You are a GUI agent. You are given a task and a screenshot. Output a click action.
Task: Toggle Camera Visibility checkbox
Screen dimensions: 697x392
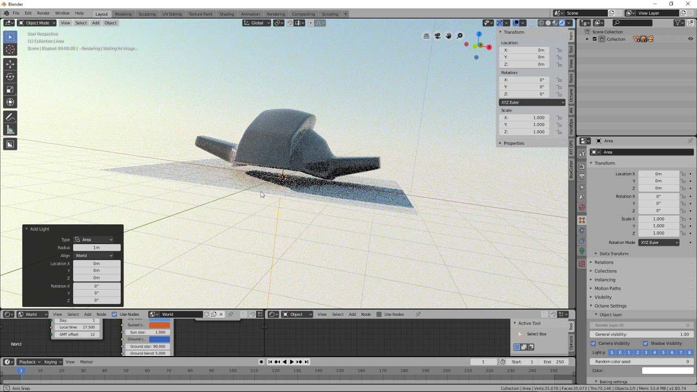click(x=594, y=344)
